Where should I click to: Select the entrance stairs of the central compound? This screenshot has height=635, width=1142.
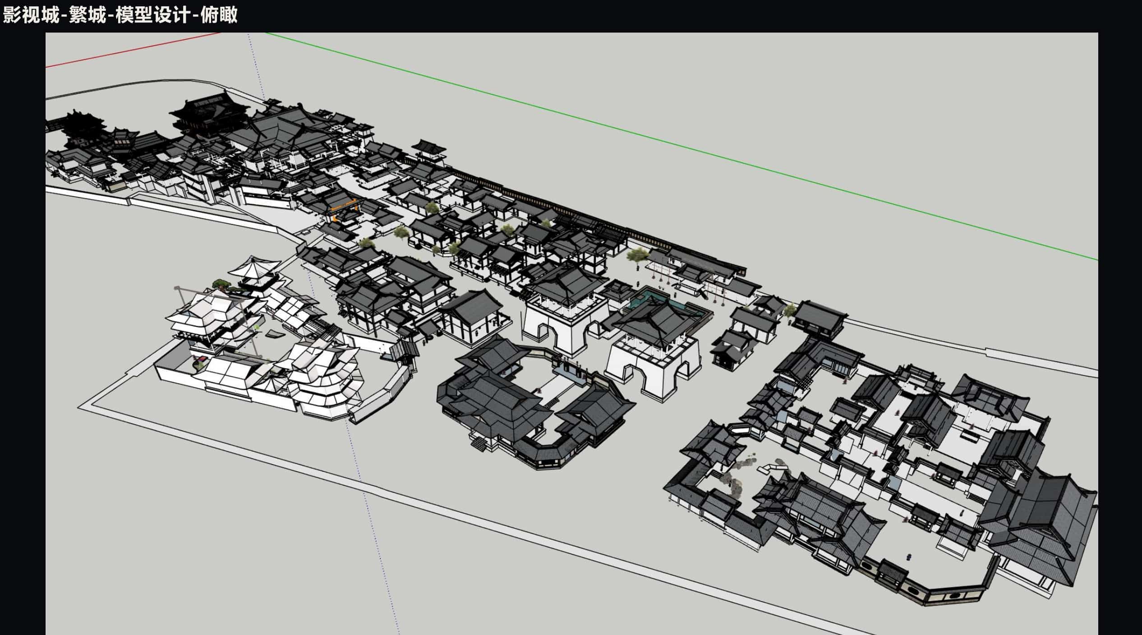(x=480, y=444)
